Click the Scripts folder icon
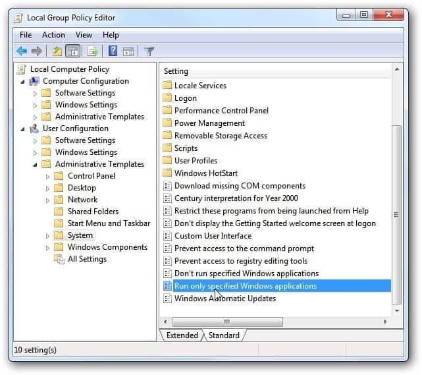This screenshot has width=422, height=375. pyautogui.click(x=167, y=148)
